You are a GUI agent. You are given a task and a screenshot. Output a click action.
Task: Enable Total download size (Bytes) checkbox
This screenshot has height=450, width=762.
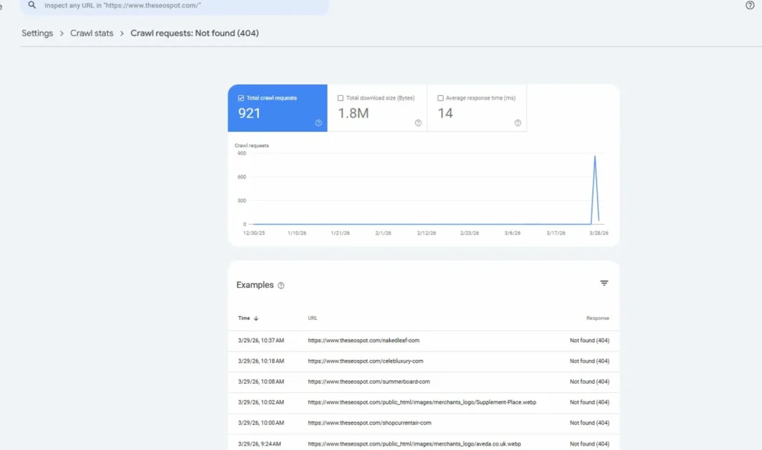341,98
